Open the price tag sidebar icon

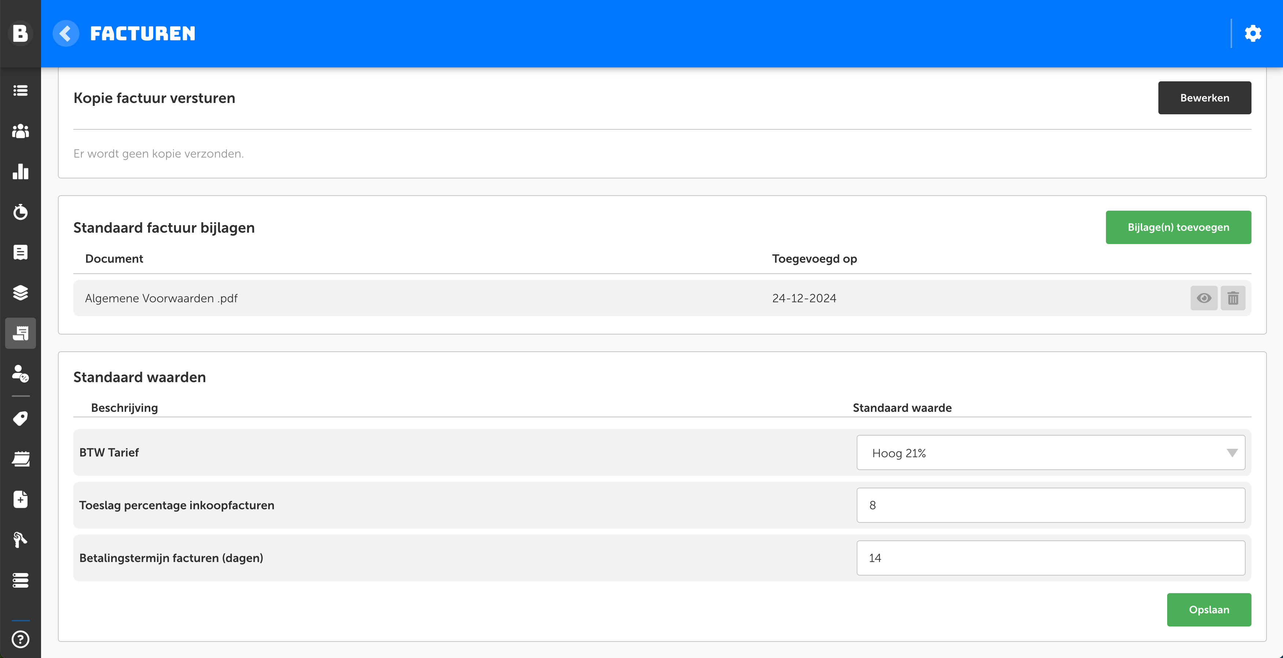point(21,419)
